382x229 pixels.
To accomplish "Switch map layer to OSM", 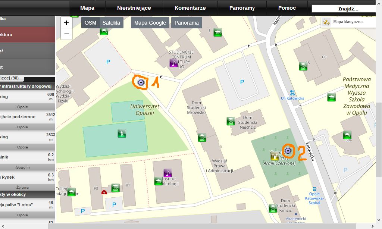I will 90,23.
